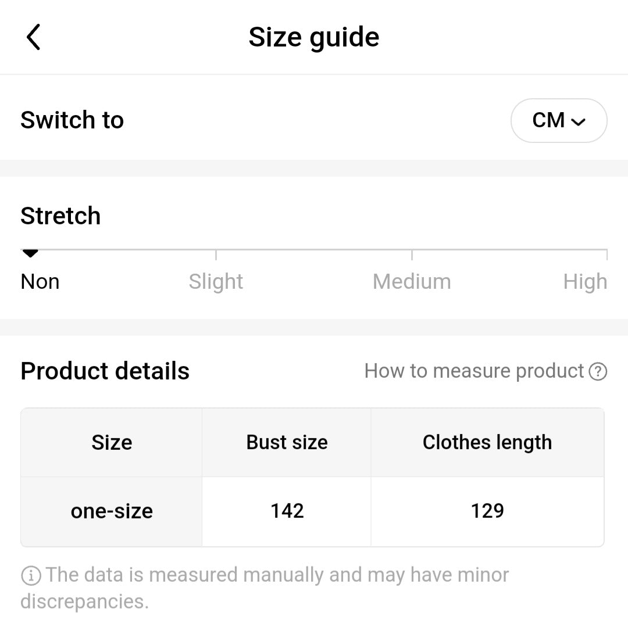Click the "High" stretch level
Viewport: 628px width, 630px height.
[x=584, y=282]
